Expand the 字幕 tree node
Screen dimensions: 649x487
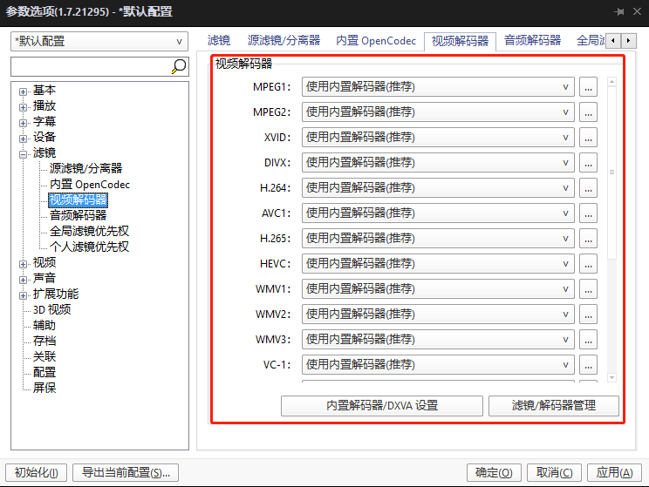(24, 123)
